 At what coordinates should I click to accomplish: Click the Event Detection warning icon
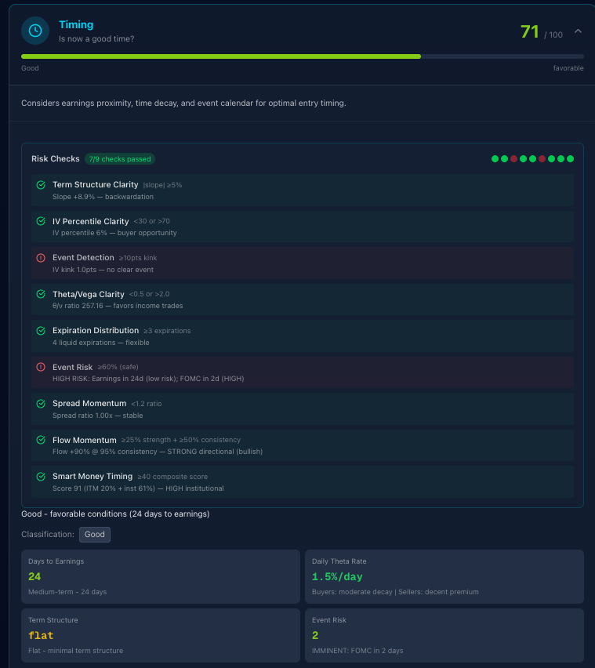click(x=41, y=258)
